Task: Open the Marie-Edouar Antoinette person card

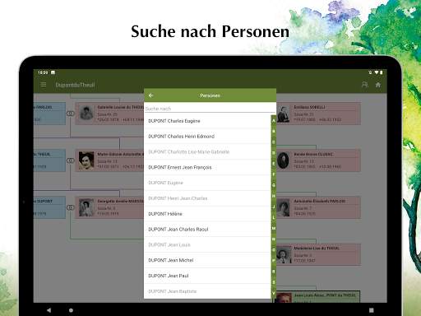Action: click(x=109, y=160)
